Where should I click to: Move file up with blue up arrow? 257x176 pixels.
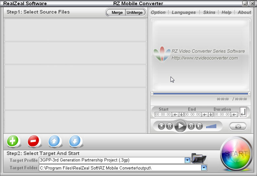[54, 141]
